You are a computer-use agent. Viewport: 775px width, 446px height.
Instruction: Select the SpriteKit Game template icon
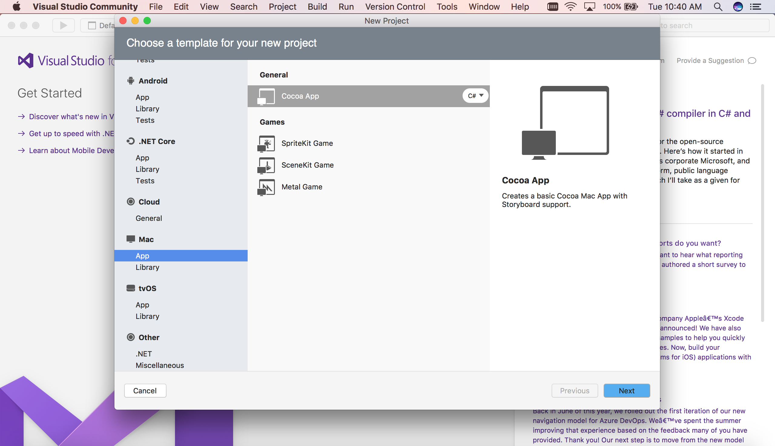(x=266, y=143)
